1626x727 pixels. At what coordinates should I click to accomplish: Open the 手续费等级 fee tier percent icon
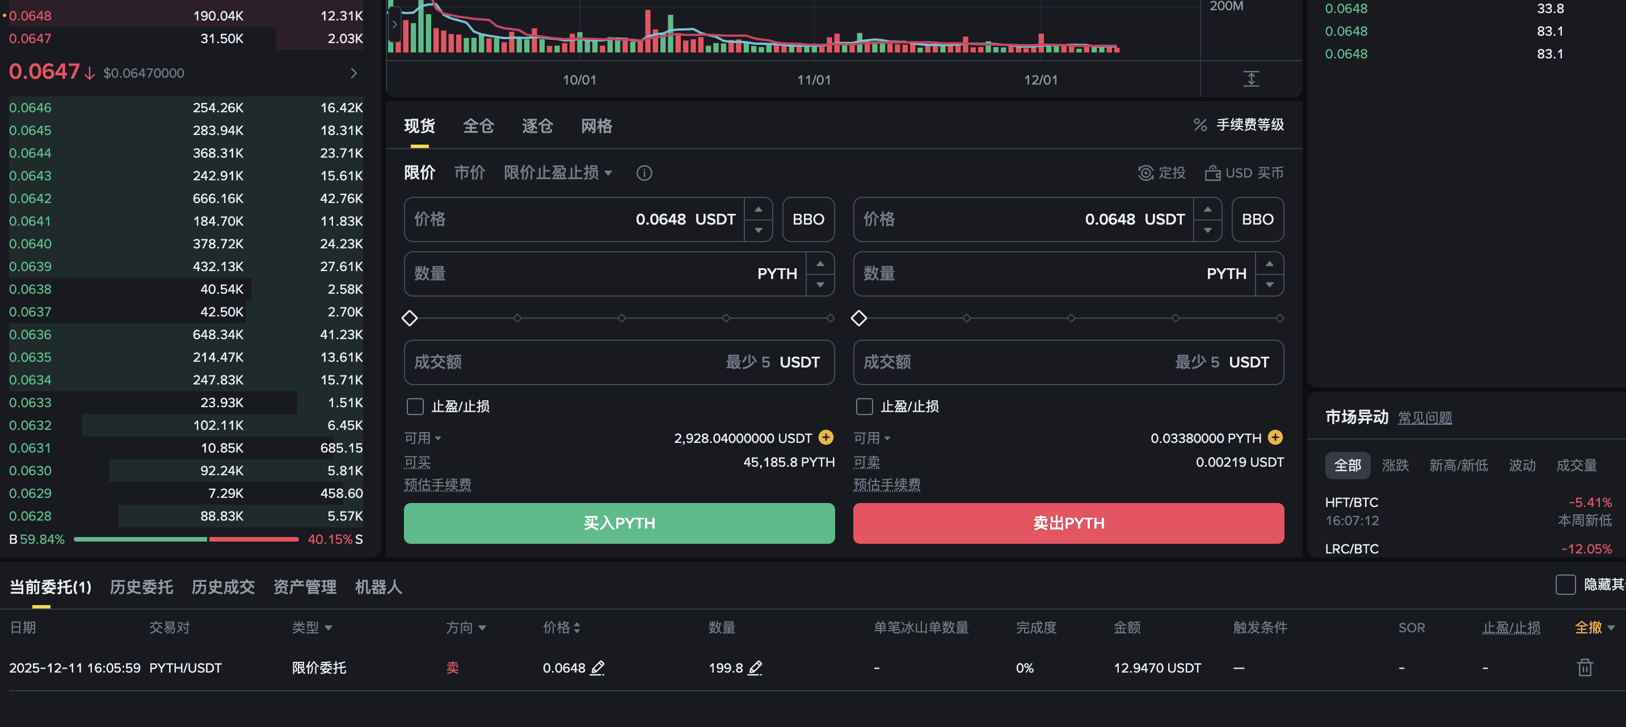(1200, 125)
